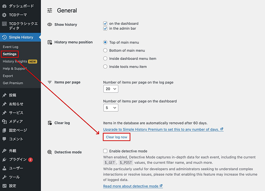Image resolution: width=265 pixels, height=191 pixels.
Task: Click the 固定ページ pages icon
Action: tap(4, 130)
